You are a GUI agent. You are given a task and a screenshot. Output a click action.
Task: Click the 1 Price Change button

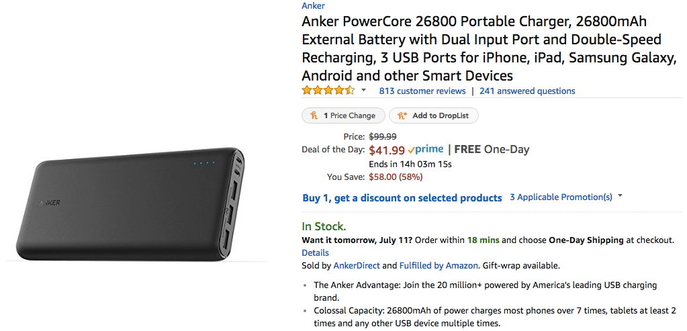[x=343, y=115]
